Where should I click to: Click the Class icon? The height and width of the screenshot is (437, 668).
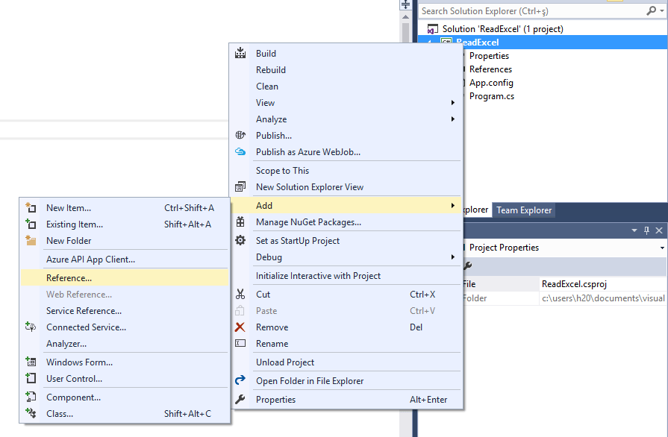click(31, 413)
